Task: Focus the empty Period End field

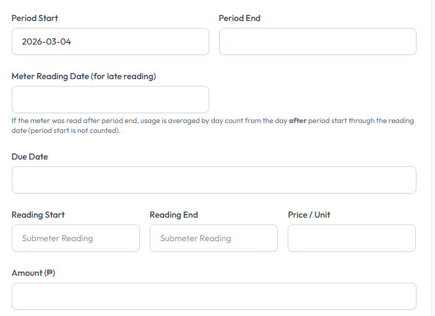Action: (317, 41)
